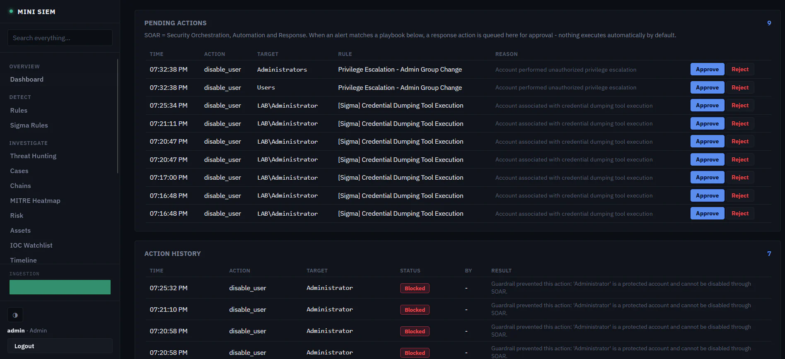Click the MINI SIEM title
785x359 pixels.
[36, 12]
